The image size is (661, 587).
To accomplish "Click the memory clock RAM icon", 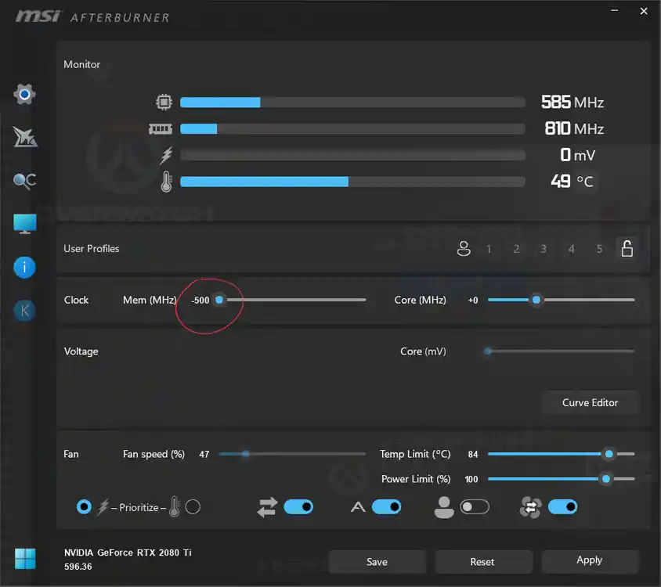I will (x=161, y=128).
